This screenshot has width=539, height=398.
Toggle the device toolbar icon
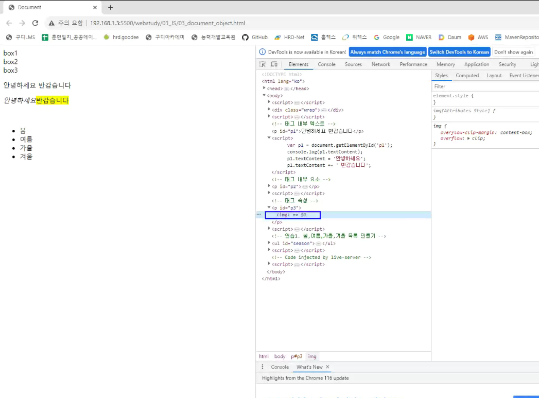point(274,64)
